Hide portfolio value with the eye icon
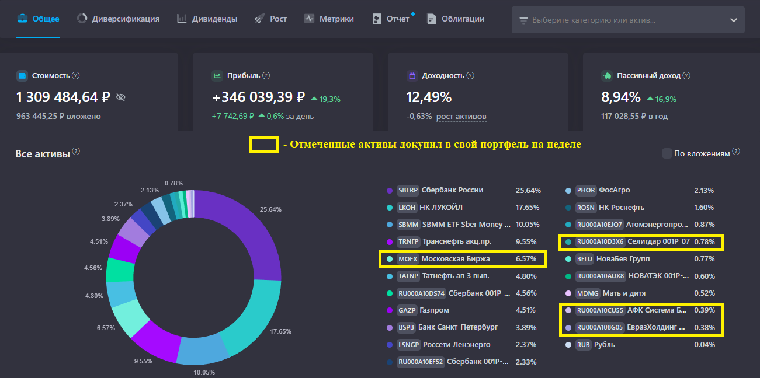 pyautogui.click(x=120, y=96)
